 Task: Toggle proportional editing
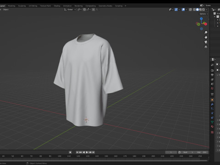(93, 10)
